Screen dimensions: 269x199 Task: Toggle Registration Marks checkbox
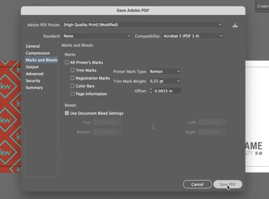[x=72, y=78]
